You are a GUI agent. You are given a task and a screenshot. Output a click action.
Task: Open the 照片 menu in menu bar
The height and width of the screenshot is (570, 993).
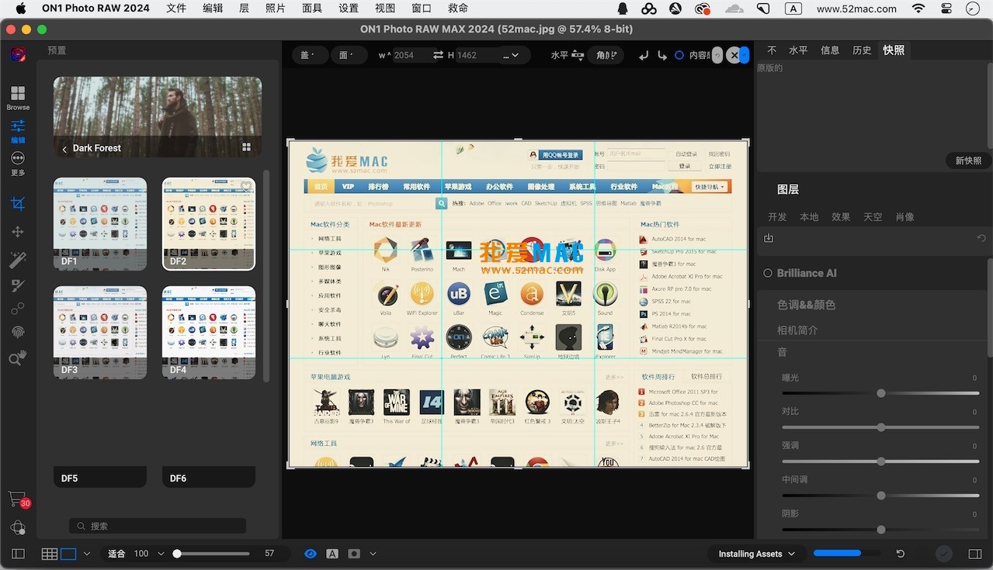(276, 9)
